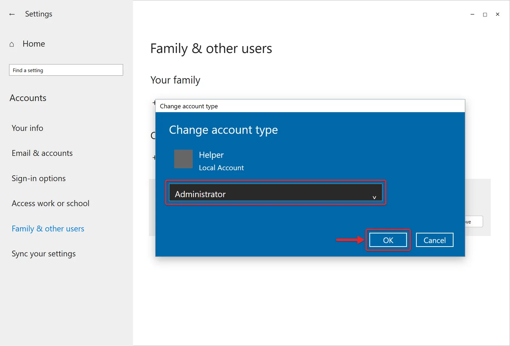Click the Change account type heading
The image size is (510, 346).
coord(223,130)
